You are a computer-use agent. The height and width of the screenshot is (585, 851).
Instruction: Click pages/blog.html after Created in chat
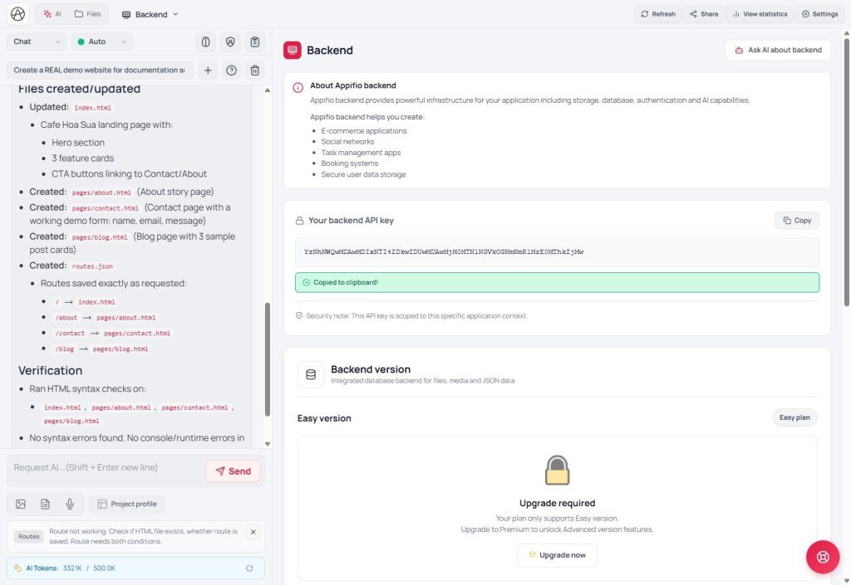pos(100,237)
